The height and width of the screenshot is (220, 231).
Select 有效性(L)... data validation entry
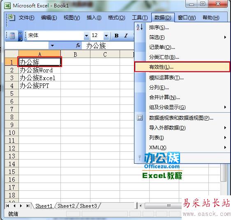(x=182, y=67)
